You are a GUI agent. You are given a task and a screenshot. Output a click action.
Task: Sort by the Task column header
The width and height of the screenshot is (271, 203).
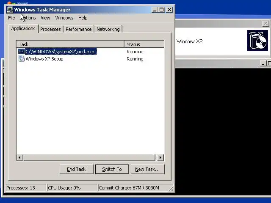click(71, 44)
